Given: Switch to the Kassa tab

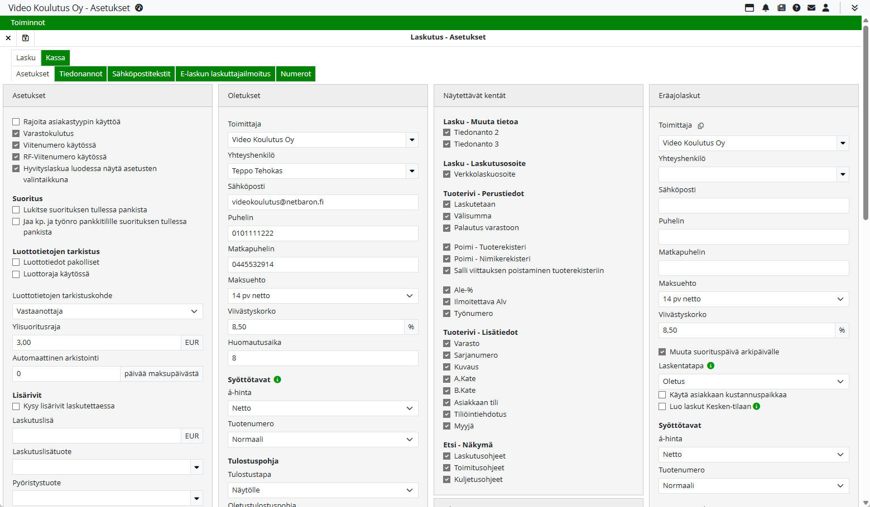Looking at the screenshot, I should coord(55,58).
